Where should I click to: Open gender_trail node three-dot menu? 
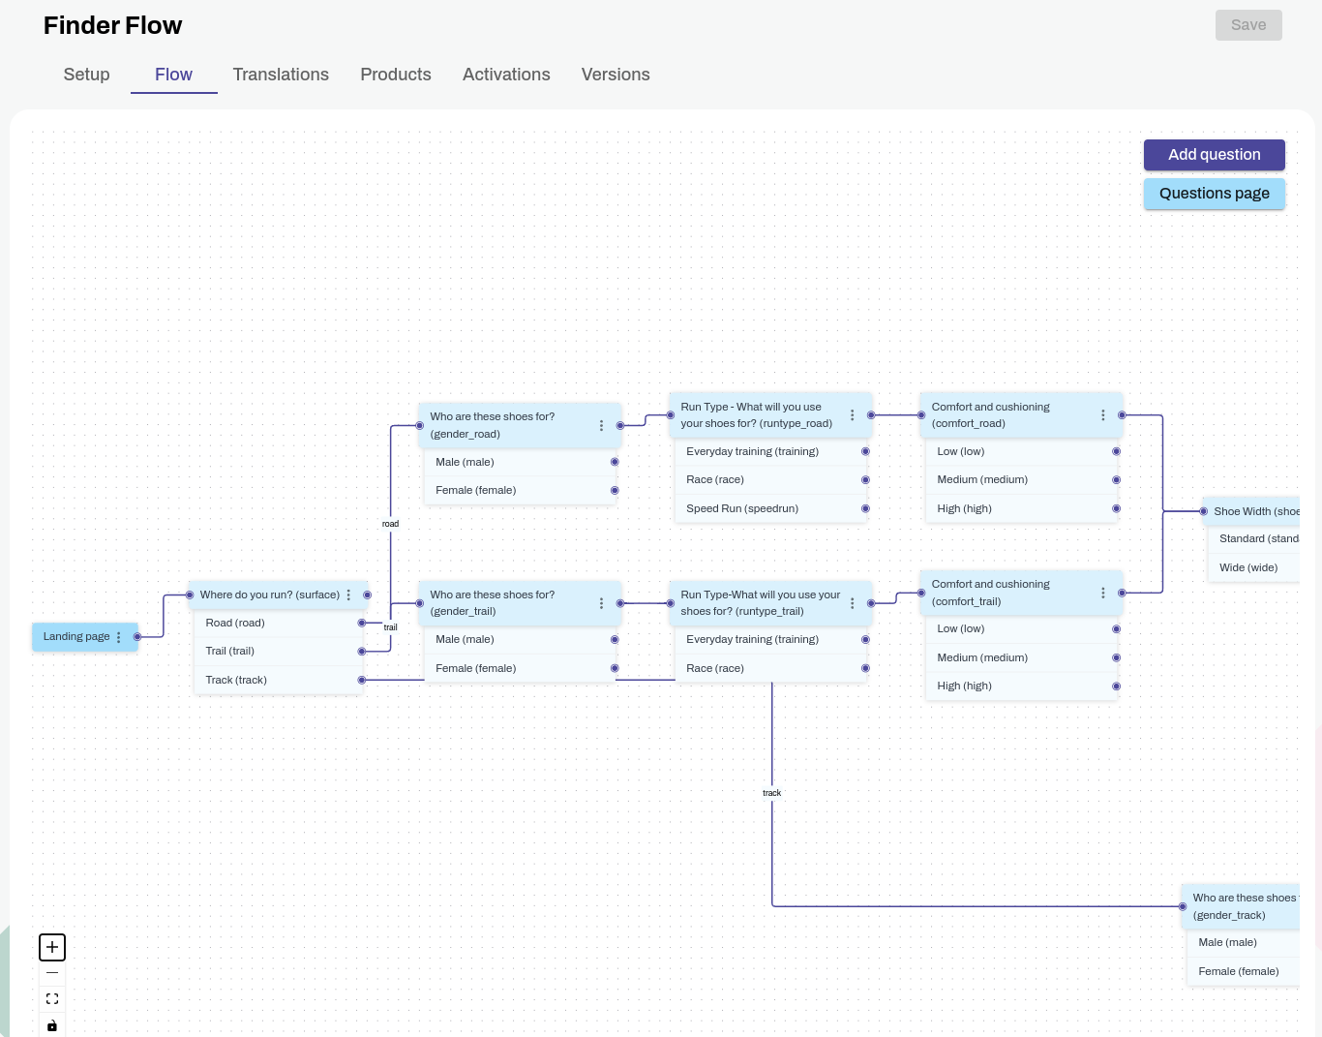point(601,603)
